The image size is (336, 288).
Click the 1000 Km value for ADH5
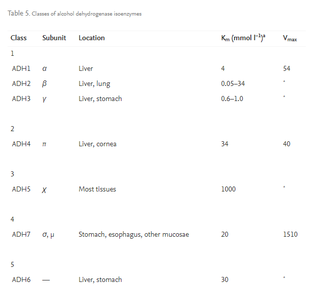point(228,189)
